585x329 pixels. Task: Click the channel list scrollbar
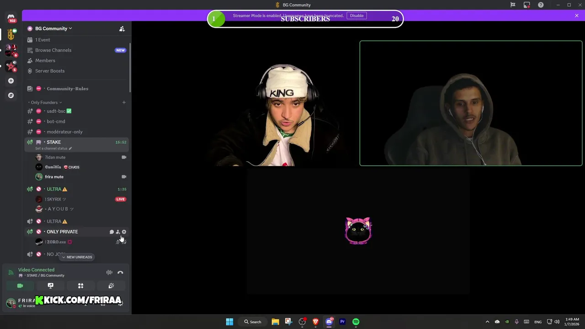pos(130,68)
